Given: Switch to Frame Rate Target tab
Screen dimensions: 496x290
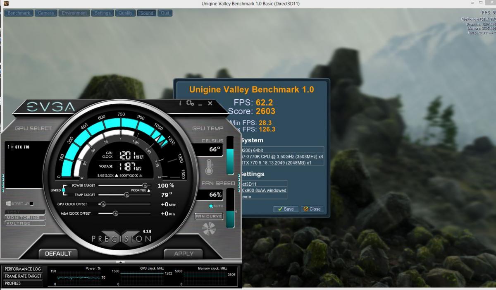Looking at the screenshot, I should tap(23, 276).
